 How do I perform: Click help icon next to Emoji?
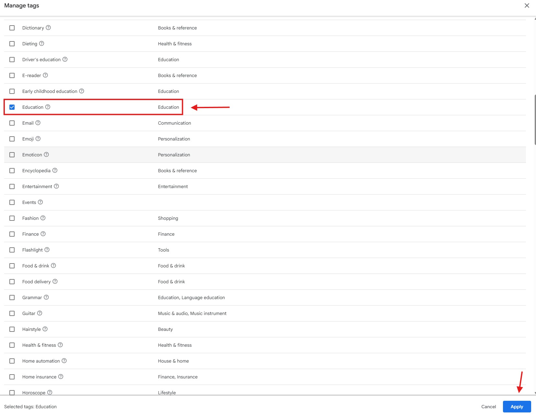pyautogui.click(x=38, y=139)
